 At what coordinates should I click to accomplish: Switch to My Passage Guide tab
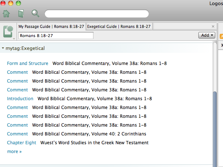point(51,26)
